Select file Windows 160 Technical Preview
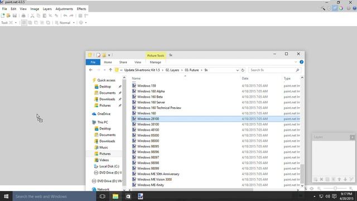357x201 pixels. pyautogui.click(x=159, y=108)
